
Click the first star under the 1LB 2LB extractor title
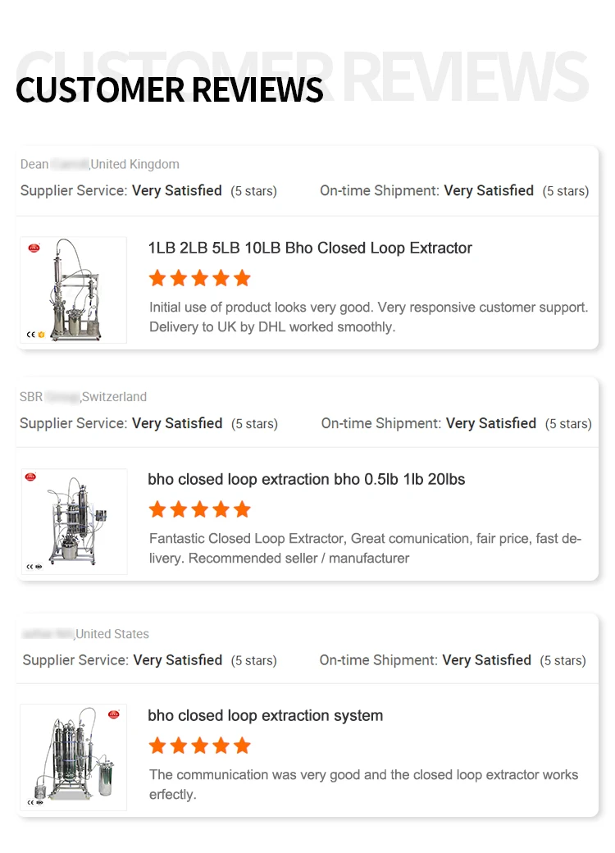(157, 279)
